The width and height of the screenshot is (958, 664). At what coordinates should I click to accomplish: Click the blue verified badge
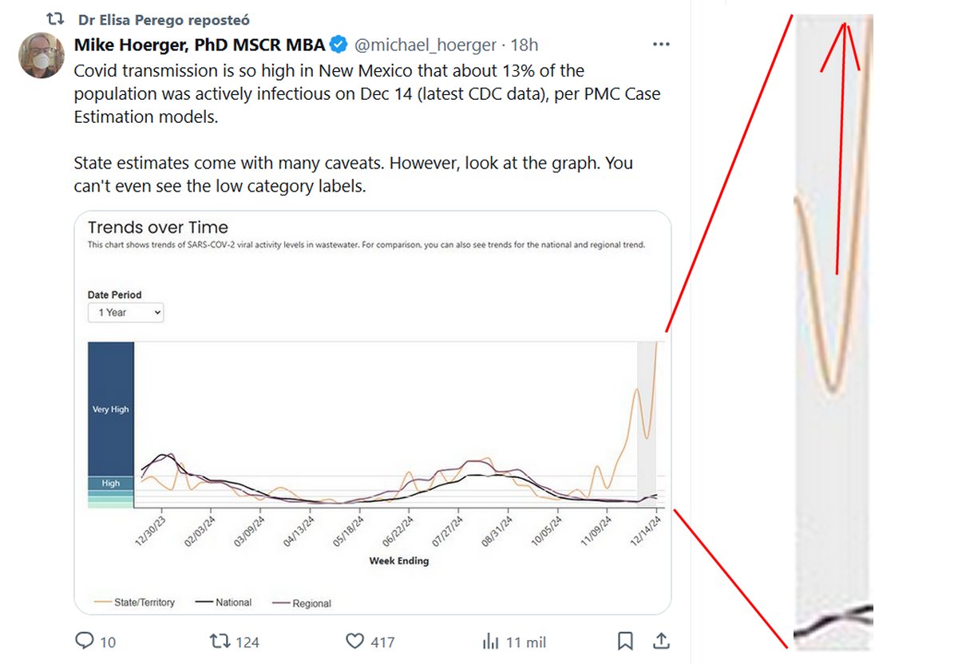pyautogui.click(x=339, y=45)
